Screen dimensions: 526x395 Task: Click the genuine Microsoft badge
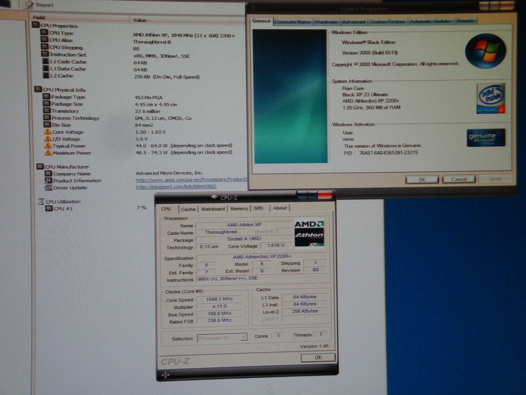[x=486, y=137]
